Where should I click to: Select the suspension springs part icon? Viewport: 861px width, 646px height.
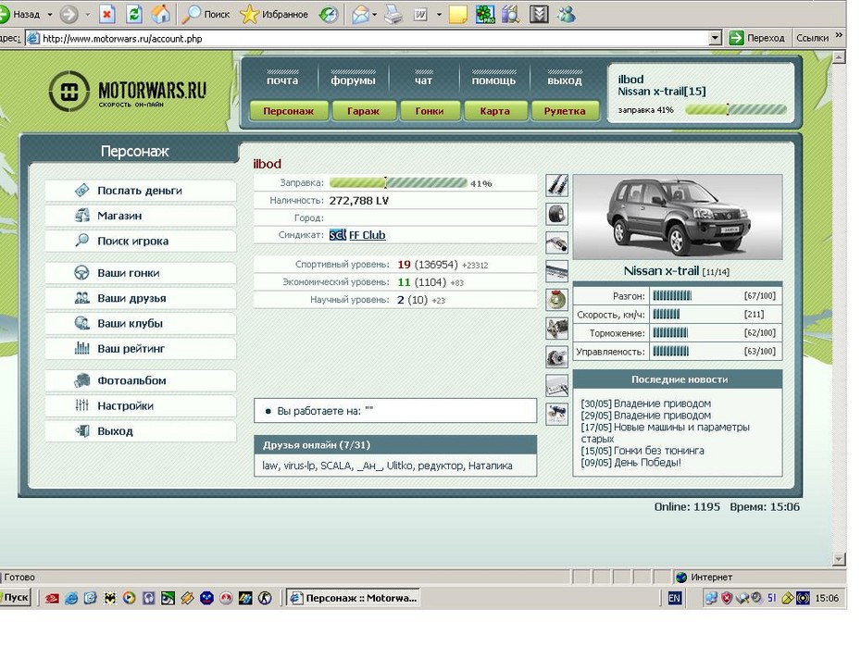[556, 185]
